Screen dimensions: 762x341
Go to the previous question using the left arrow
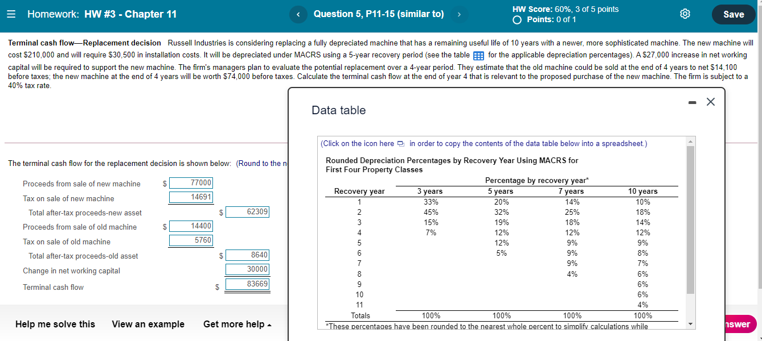[298, 14]
